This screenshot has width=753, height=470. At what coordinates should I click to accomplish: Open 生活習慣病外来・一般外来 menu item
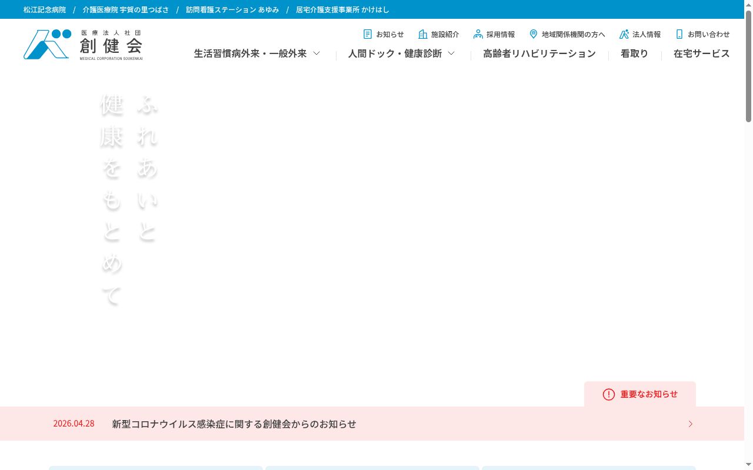pyautogui.click(x=251, y=53)
